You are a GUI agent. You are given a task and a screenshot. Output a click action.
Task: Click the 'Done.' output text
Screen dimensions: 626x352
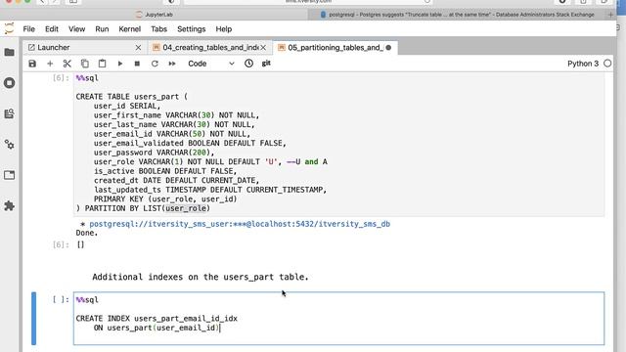pos(87,233)
